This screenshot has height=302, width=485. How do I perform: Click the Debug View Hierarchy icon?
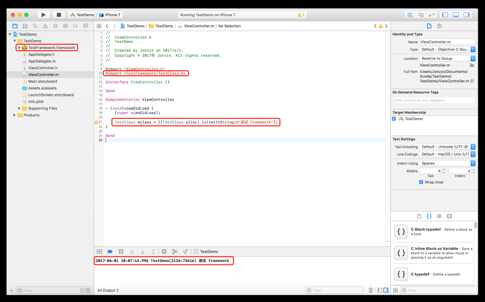(x=164, y=252)
